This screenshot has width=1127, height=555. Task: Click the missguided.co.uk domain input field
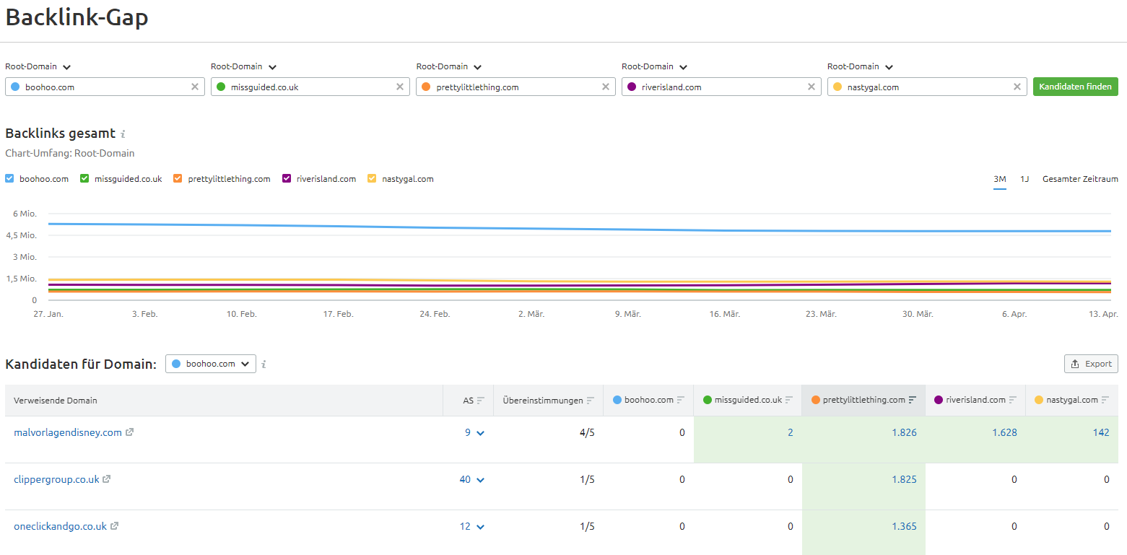(x=310, y=87)
